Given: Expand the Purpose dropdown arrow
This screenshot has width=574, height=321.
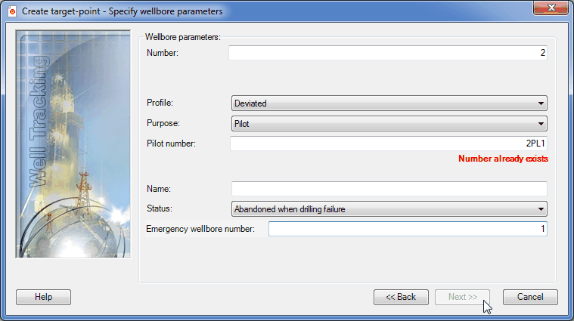Looking at the screenshot, I should [541, 124].
